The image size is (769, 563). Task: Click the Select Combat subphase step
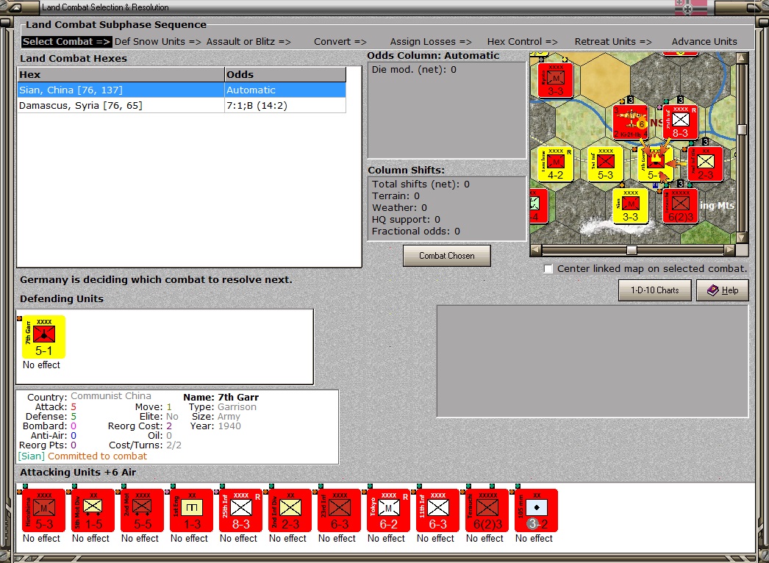pyautogui.click(x=67, y=42)
